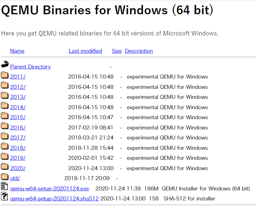
Task: Sort the listing by Description column
Action: coord(139,51)
